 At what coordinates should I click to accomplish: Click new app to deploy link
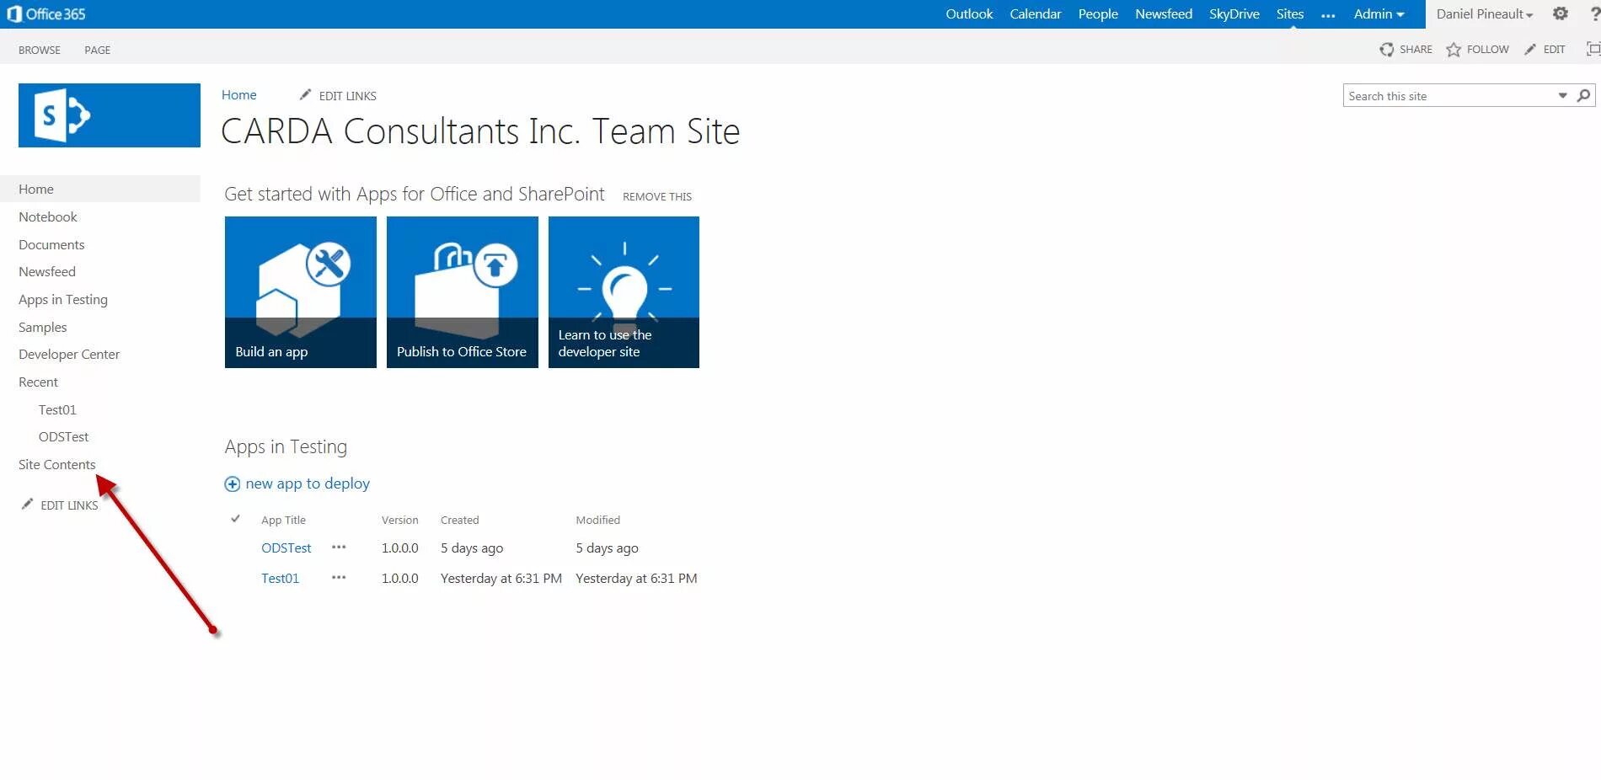(308, 483)
